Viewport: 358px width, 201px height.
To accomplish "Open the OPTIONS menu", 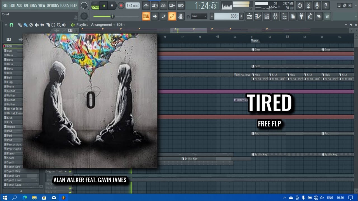I will 53,5.
